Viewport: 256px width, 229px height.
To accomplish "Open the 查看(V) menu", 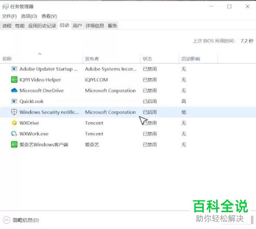I will pyautogui.click(x=49, y=16).
